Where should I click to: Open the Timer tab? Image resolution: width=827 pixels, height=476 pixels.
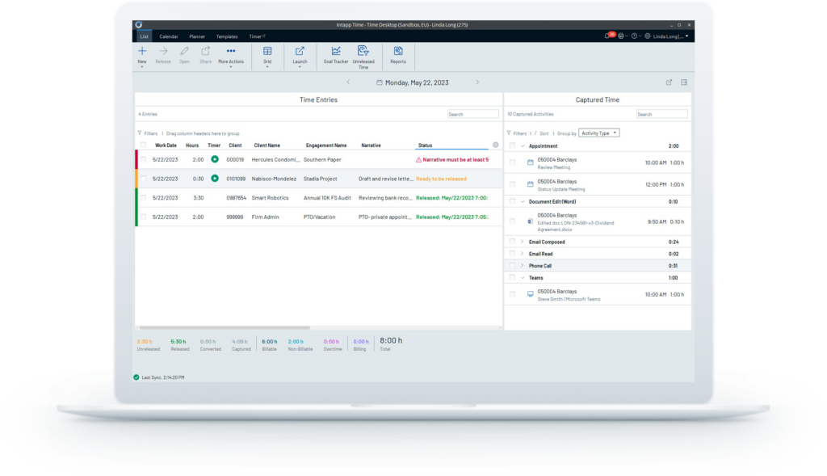pos(257,36)
